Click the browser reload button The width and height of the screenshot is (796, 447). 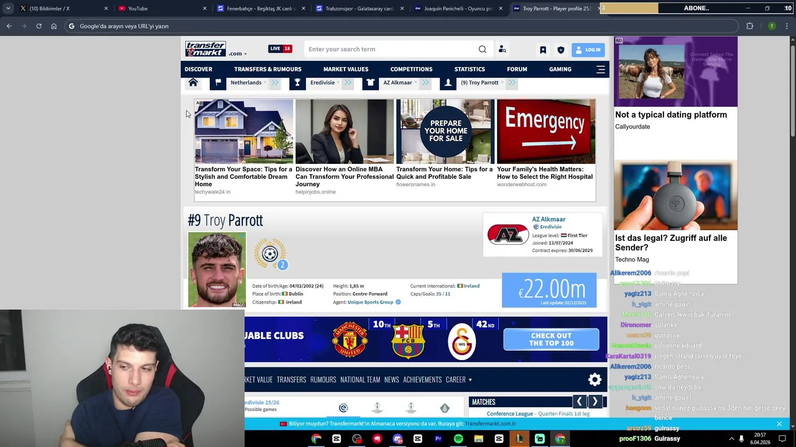(x=39, y=26)
